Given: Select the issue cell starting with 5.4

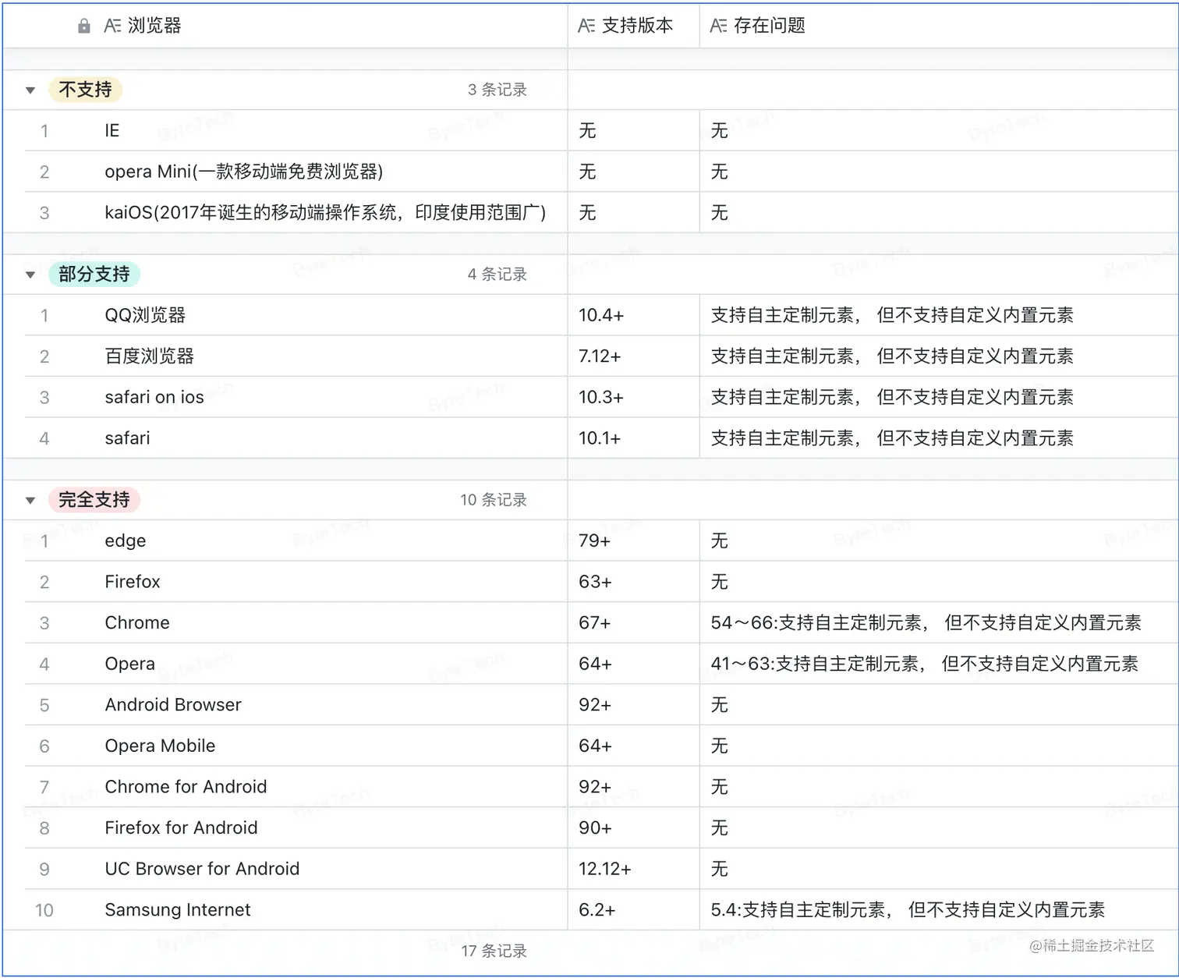Looking at the screenshot, I should coord(939,910).
